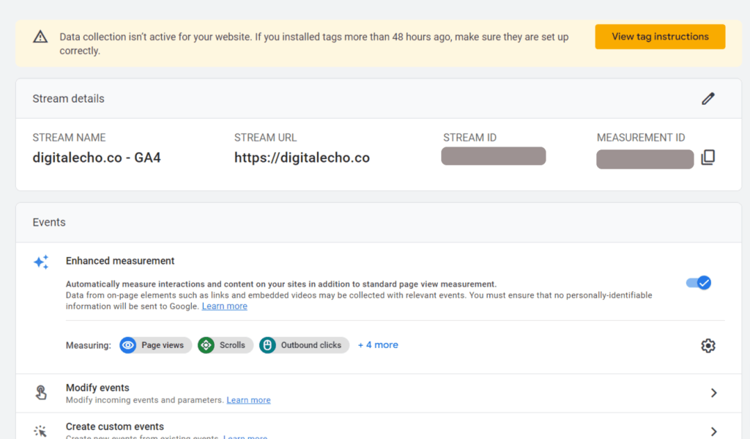Click the warning triangle icon in the banner
This screenshot has height=439, width=750.
click(40, 37)
